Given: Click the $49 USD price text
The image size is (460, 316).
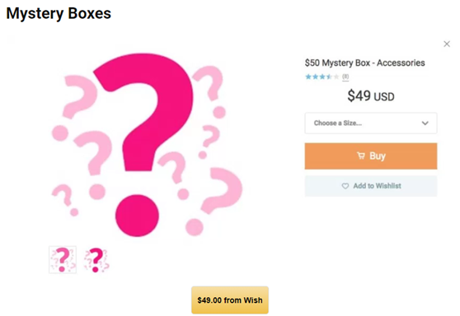Looking at the screenshot, I should click(371, 95).
